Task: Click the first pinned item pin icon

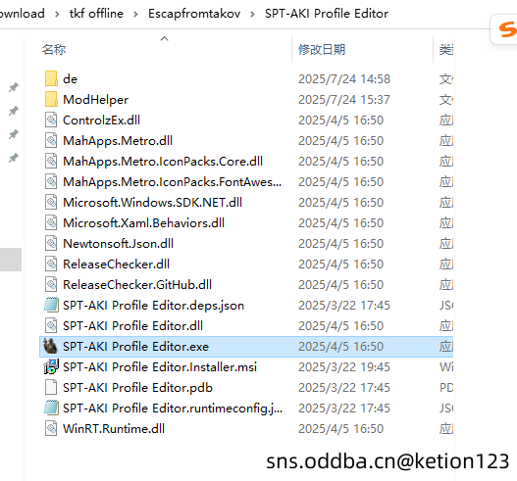Action: (x=14, y=87)
